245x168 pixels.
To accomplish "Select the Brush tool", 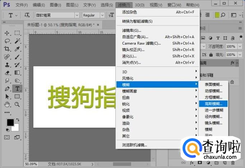I will click(x=17, y=57).
